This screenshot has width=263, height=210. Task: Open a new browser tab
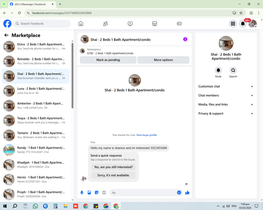(60, 4)
